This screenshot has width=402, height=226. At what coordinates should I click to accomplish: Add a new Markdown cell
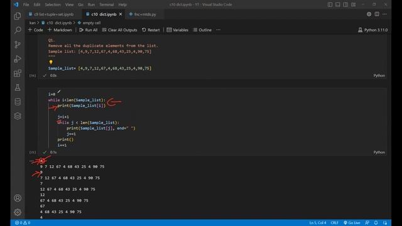pyautogui.click(x=60, y=30)
